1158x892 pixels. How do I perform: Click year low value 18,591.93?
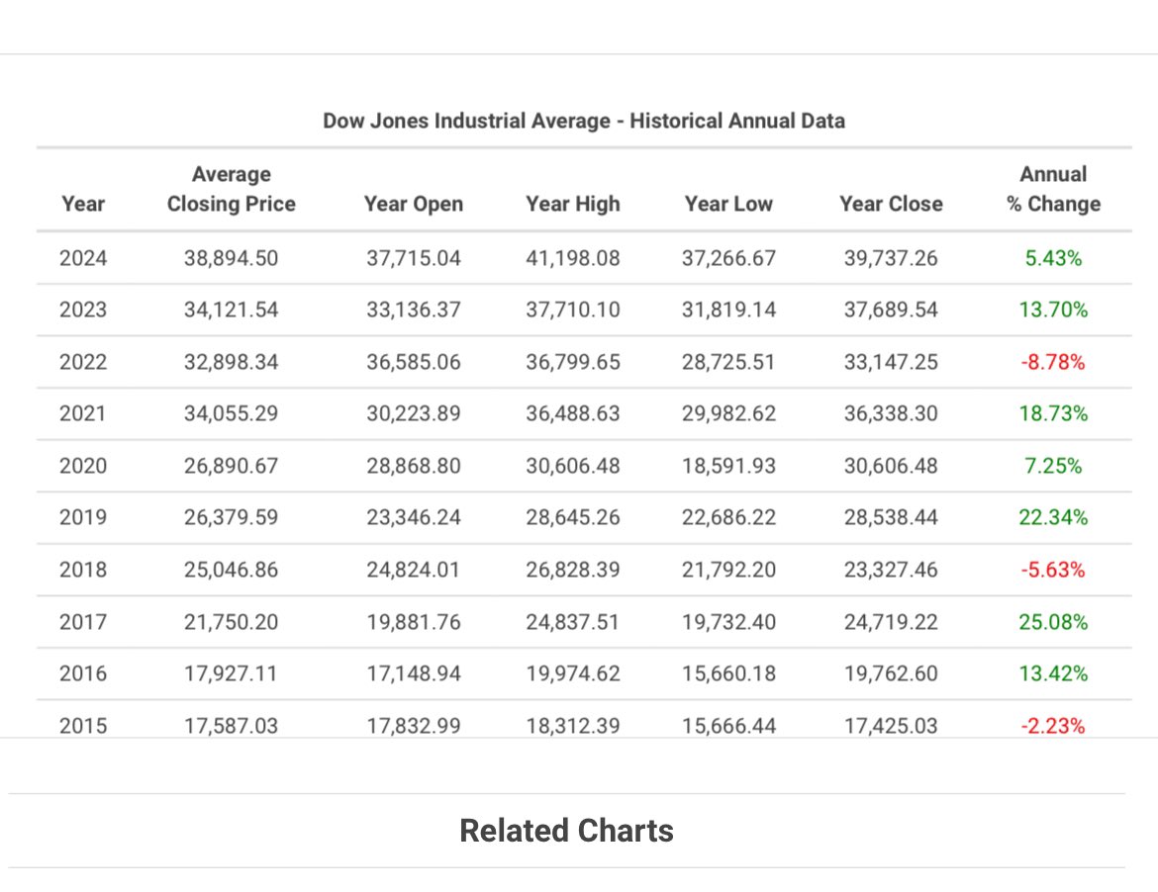[728, 467]
